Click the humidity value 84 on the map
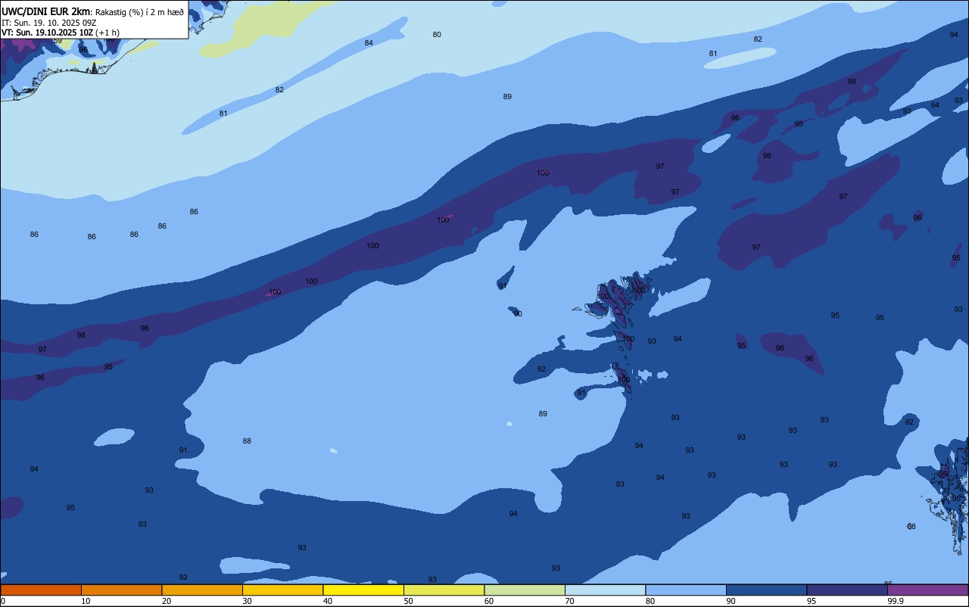This screenshot has height=607, width=969. 369,43
